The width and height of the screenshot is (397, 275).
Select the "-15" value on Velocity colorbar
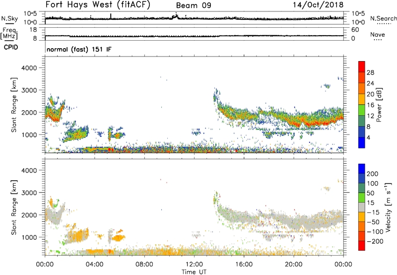[373, 212]
